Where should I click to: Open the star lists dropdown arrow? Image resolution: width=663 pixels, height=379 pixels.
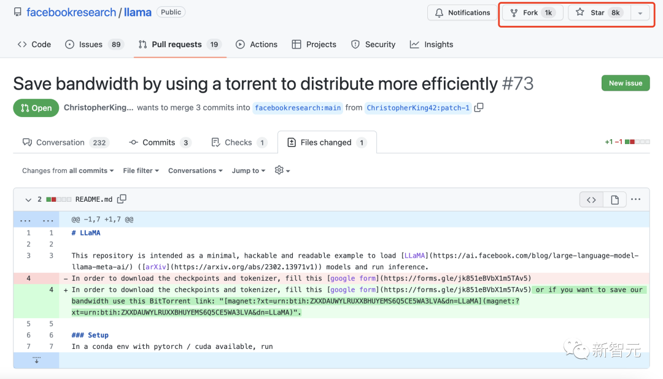(x=640, y=13)
